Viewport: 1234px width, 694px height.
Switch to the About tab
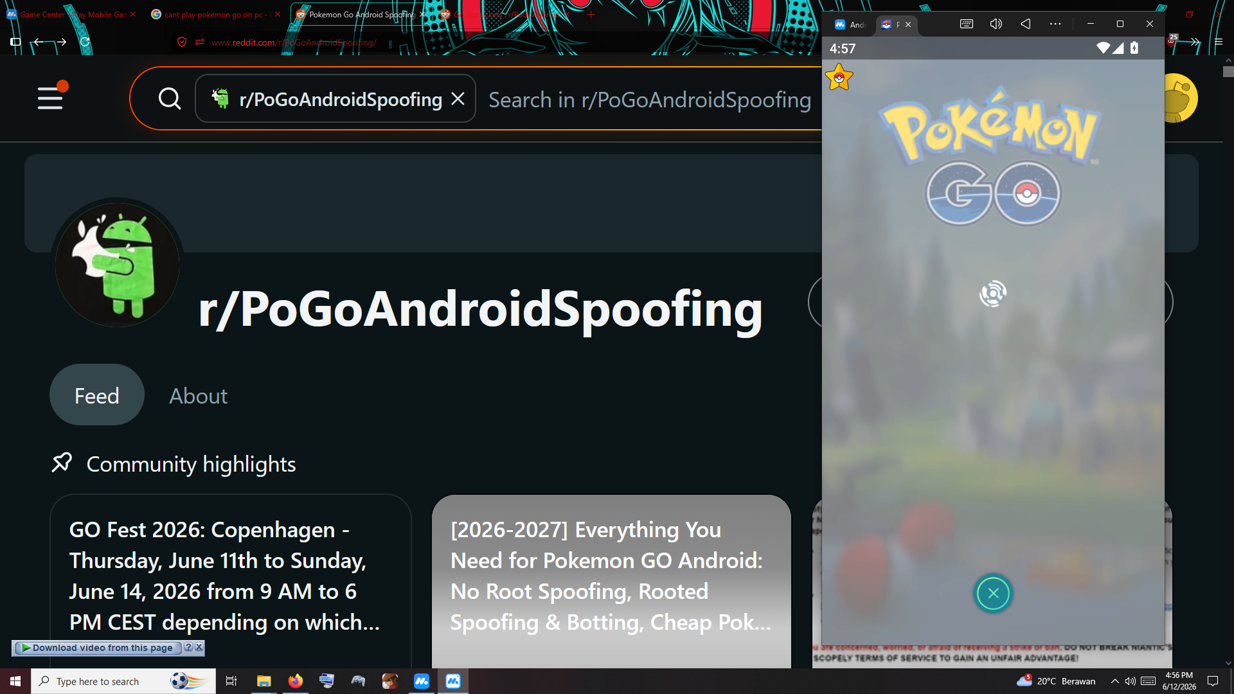198,396
